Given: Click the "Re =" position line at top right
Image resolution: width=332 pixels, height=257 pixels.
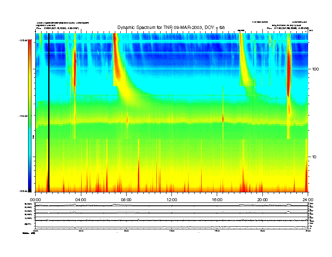Looking at the screenshot, I should [x=288, y=28].
